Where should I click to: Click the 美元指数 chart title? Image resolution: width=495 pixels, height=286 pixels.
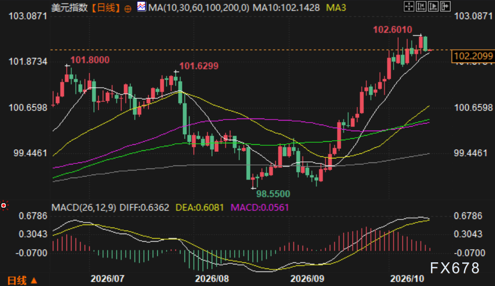pyautogui.click(x=70, y=8)
